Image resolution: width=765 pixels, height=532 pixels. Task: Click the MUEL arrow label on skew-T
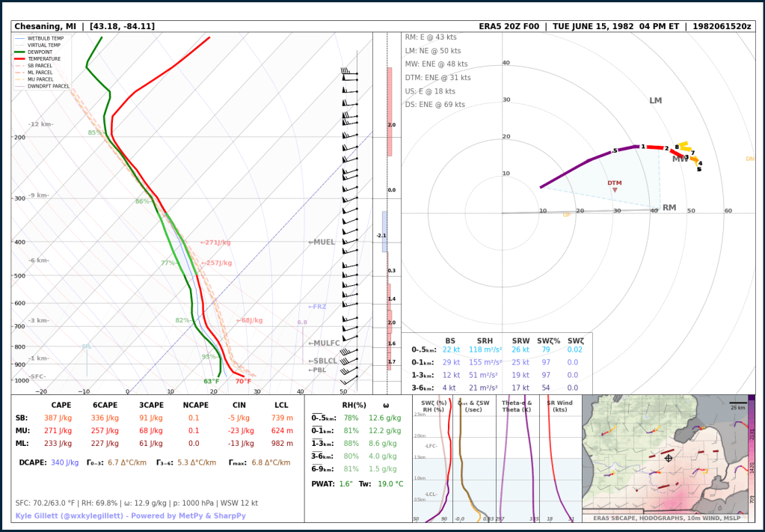coord(322,242)
